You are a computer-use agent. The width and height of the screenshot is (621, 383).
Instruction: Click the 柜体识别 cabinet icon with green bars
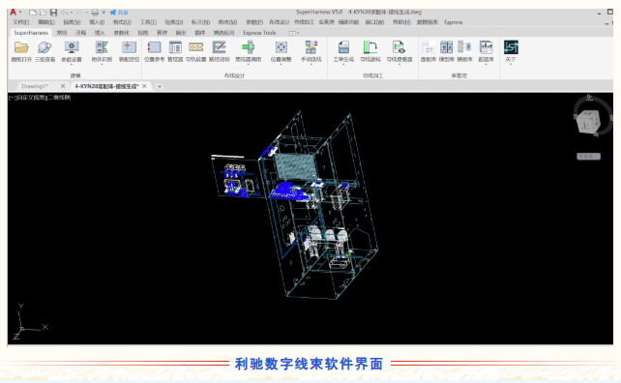tap(102, 47)
